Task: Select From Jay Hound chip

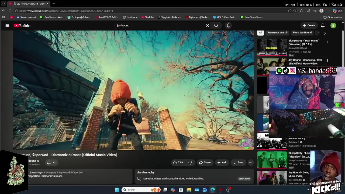Action: click(302, 33)
